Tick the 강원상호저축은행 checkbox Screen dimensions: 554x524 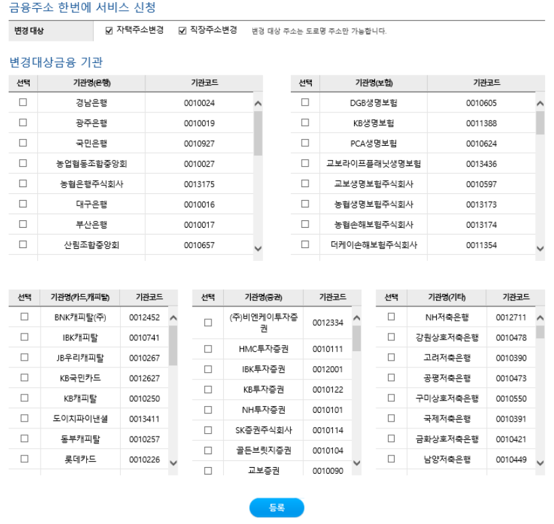click(391, 337)
